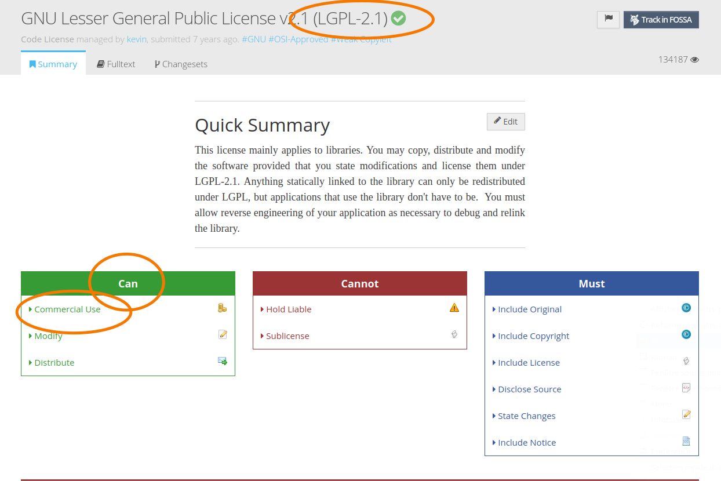Expand the State Changes requirement
Screen dimensions: 721x481
point(524,416)
